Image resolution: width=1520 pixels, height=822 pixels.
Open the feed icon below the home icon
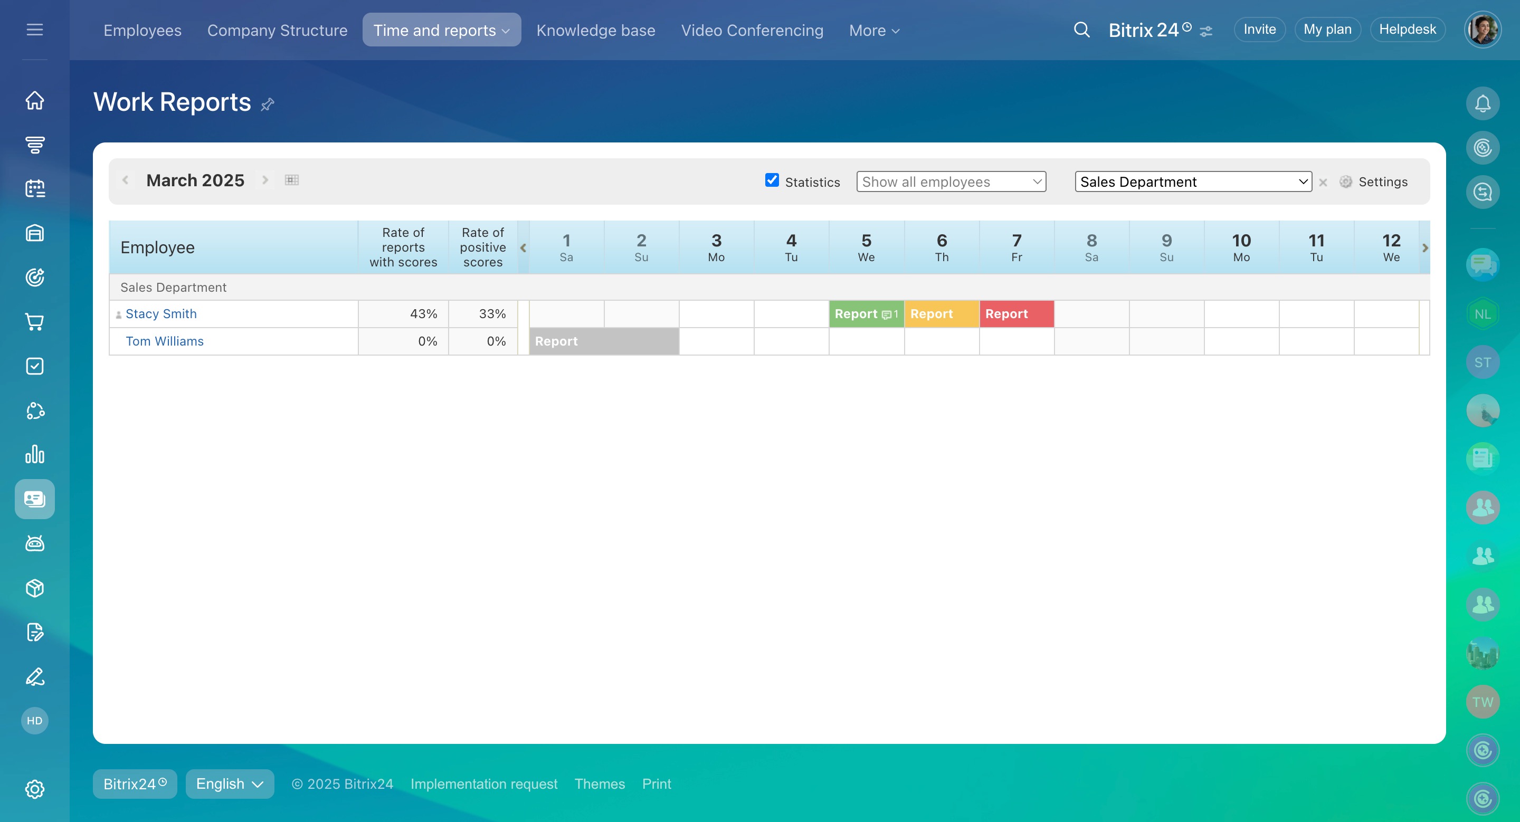coord(35,145)
